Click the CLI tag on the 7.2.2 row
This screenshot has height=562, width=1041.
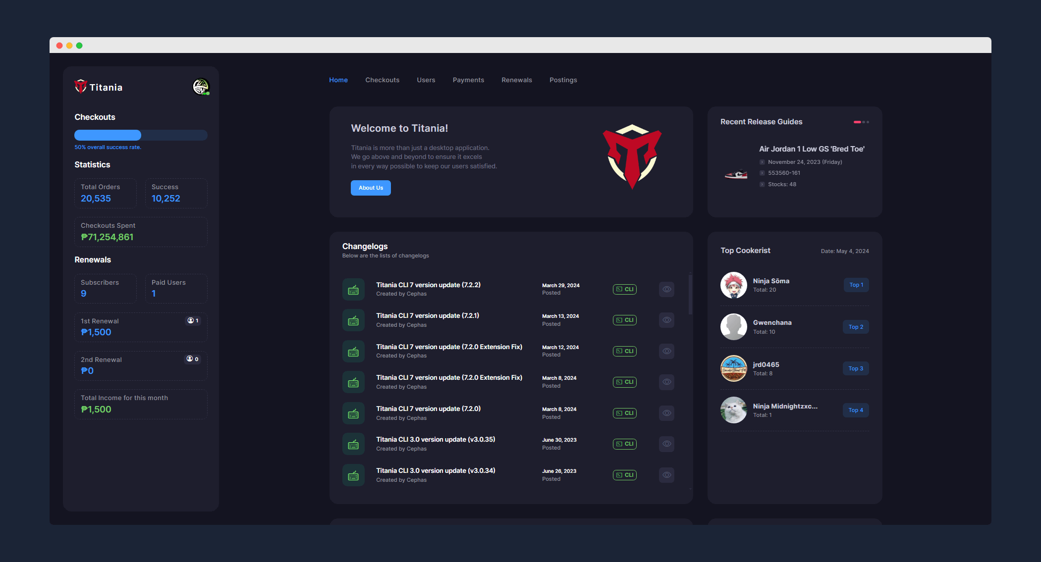pos(625,289)
